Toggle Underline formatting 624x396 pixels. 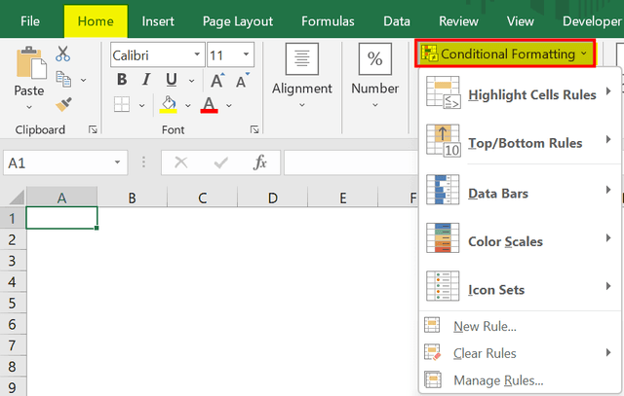pyautogui.click(x=170, y=80)
